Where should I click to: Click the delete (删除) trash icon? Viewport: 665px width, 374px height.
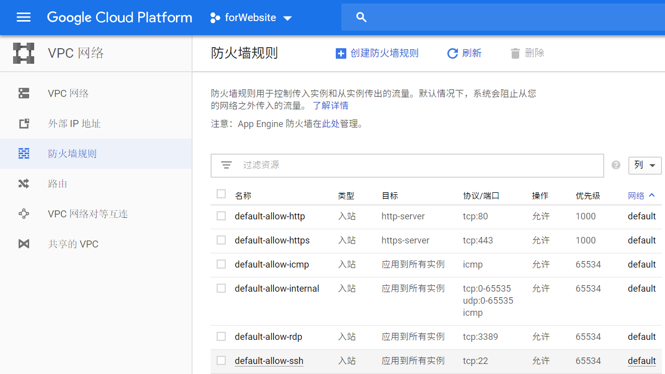[x=515, y=53]
